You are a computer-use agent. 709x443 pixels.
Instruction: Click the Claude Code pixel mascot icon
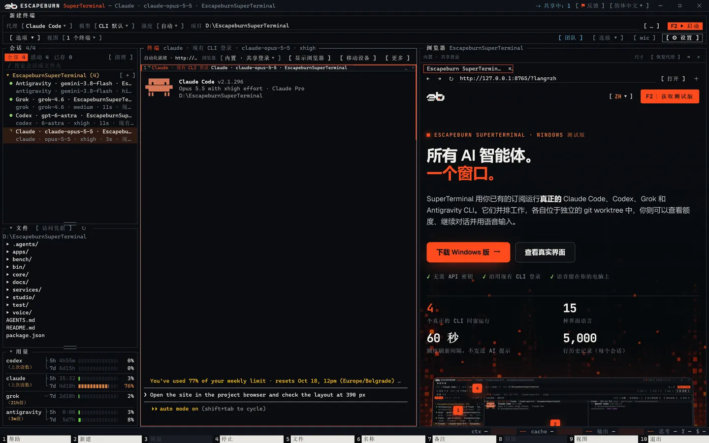159,88
